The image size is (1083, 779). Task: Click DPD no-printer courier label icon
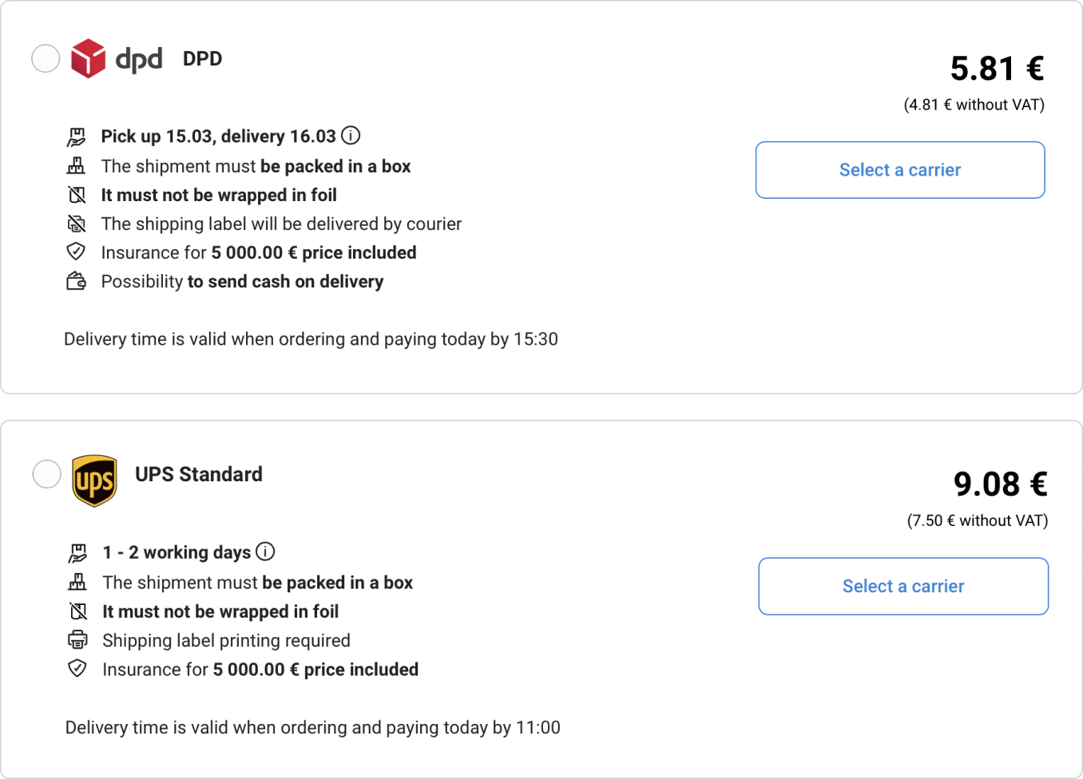(76, 223)
